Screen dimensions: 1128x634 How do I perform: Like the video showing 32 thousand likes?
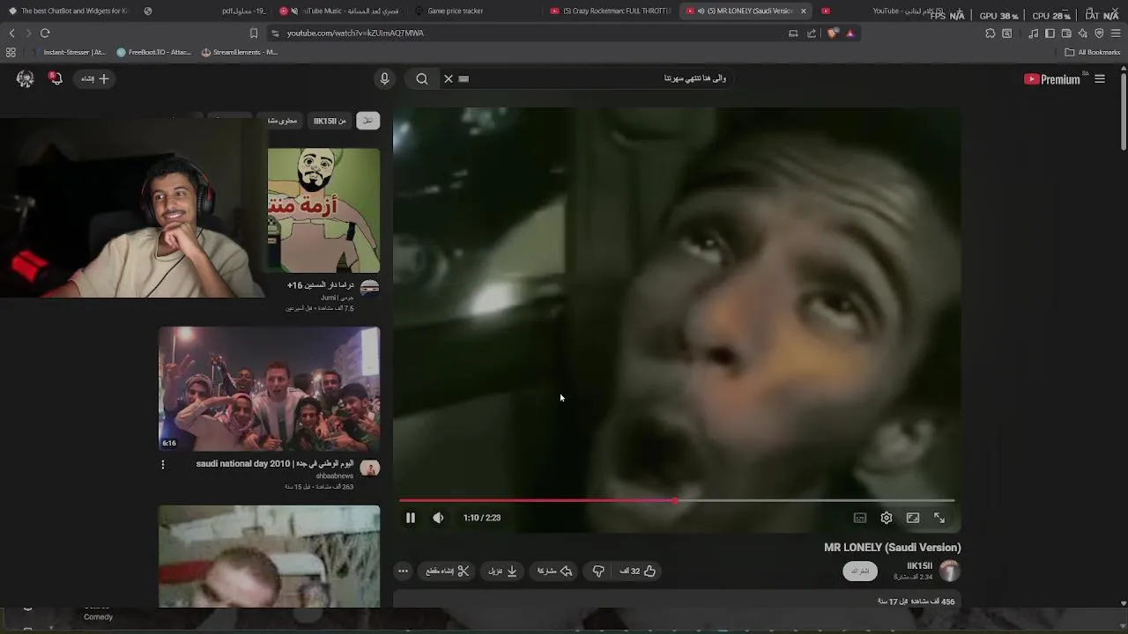[638, 571]
